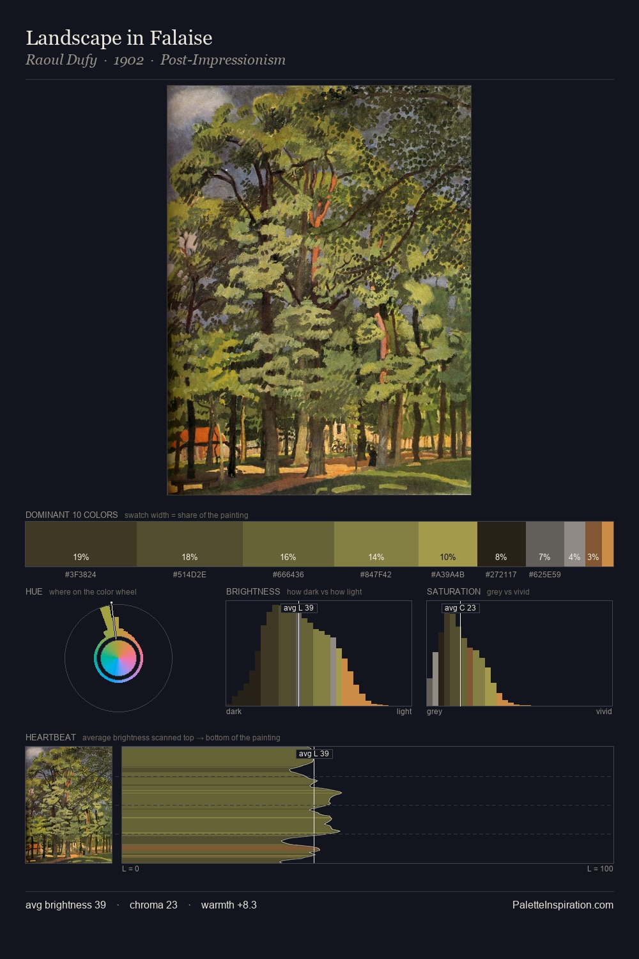Viewport: 639px width, 959px height.
Task: Click the 'avg L 39' label in Brightness histogram
Action: point(299,608)
